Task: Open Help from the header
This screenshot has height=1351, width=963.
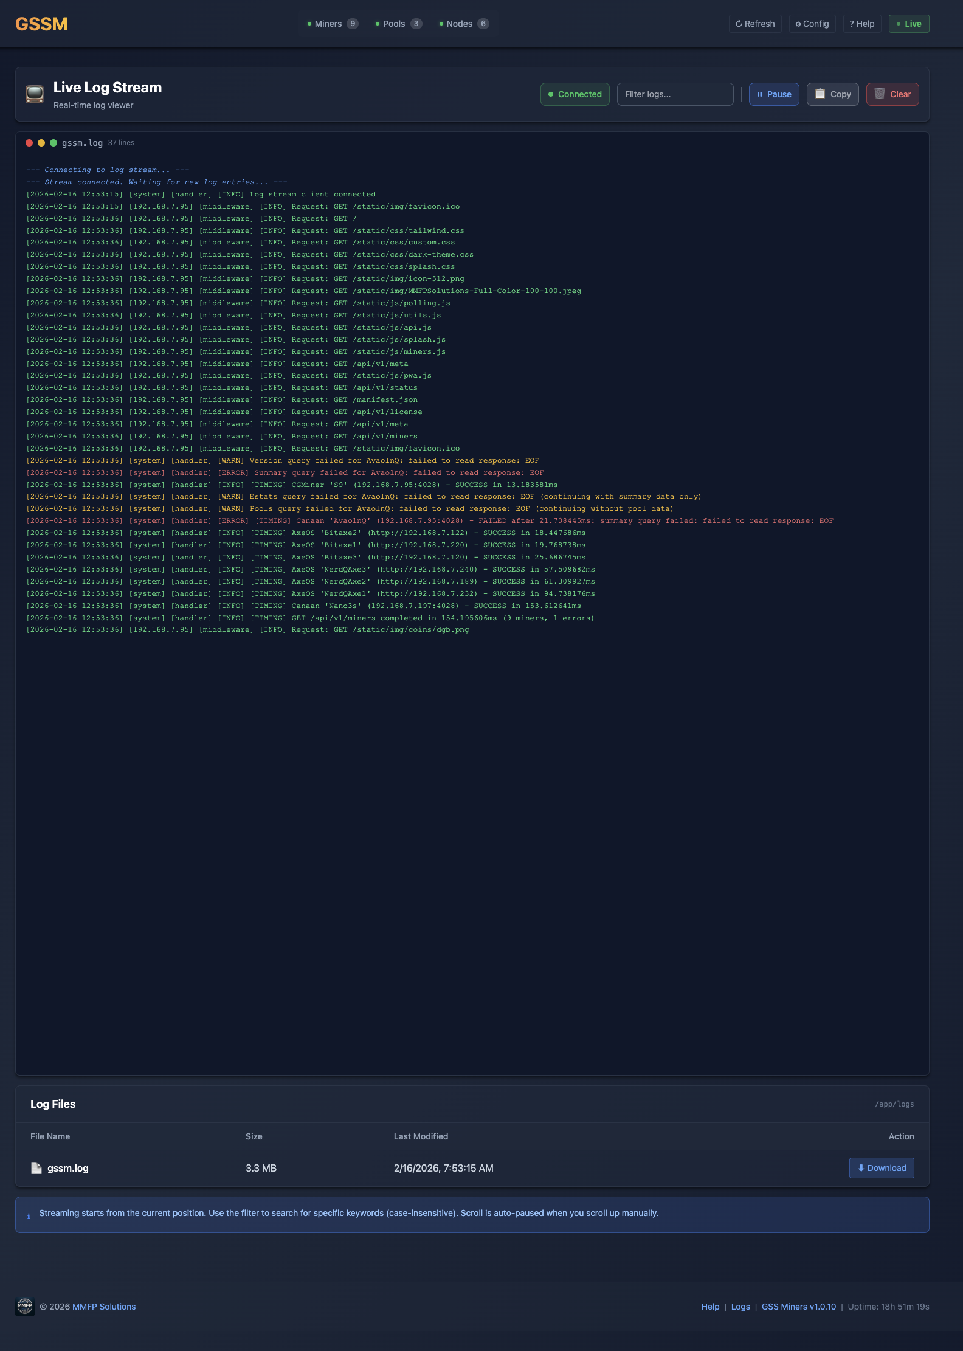Action: [862, 24]
